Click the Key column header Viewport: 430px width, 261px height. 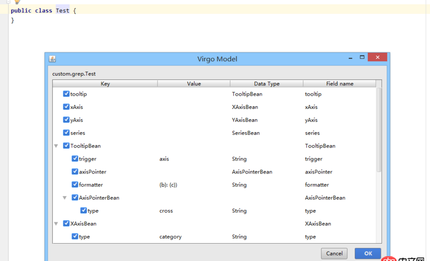tap(105, 84)
